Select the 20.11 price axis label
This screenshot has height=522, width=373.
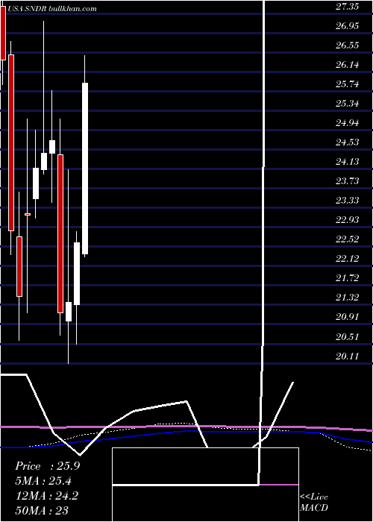click(x=347, y=356)
